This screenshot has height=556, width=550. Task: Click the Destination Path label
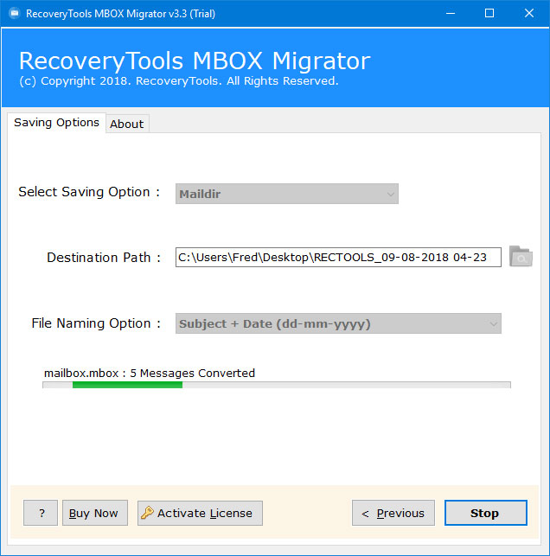click(104, 258)
